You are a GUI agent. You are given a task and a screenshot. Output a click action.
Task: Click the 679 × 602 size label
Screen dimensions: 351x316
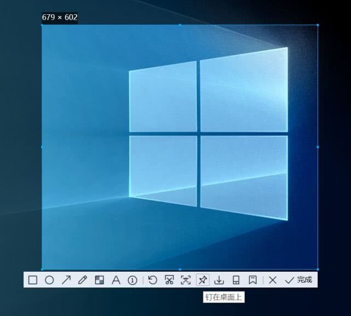tap(60, 17)
